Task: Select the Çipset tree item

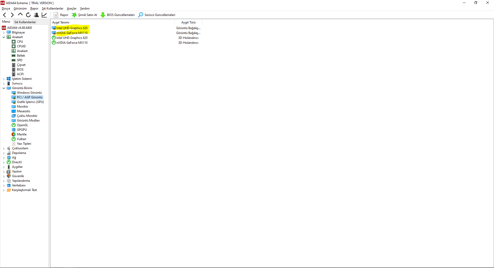Action: pos(19,65)
